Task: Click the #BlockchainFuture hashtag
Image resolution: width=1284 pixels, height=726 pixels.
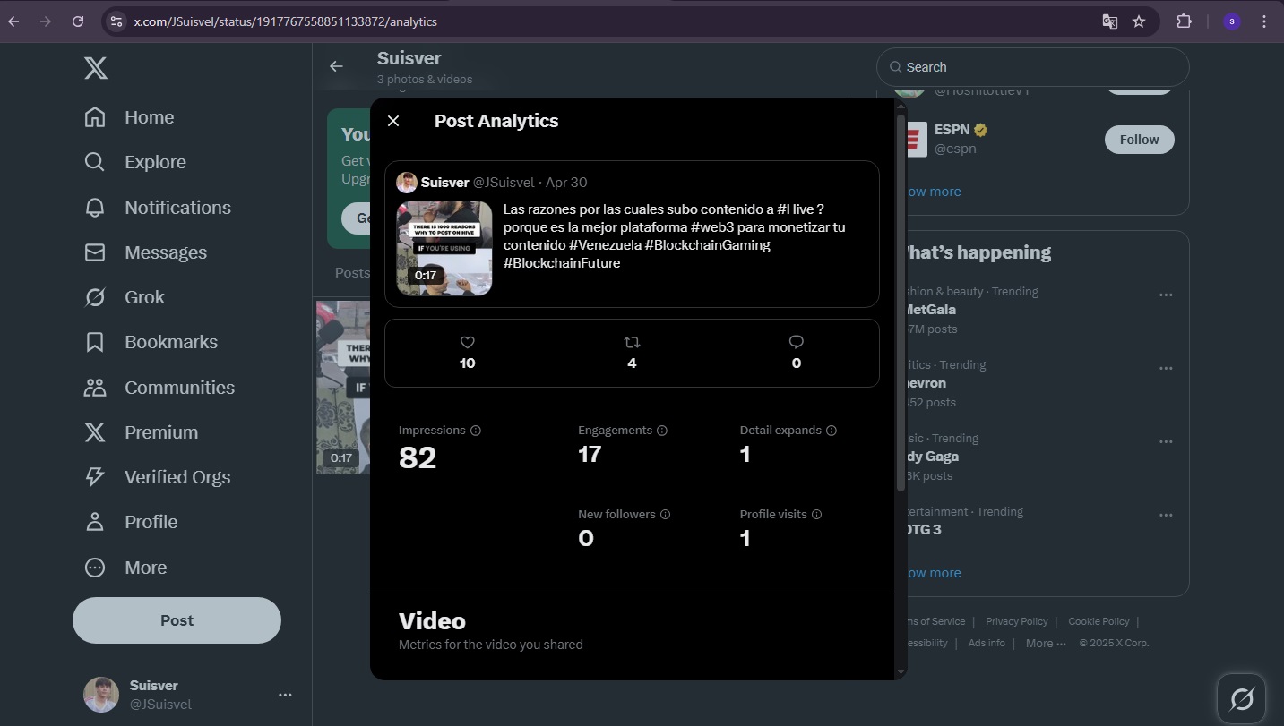Action: 562,262
